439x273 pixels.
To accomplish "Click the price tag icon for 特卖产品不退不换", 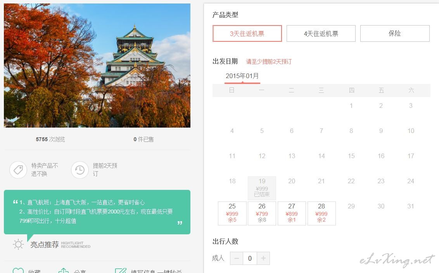I will pos(18,170).
